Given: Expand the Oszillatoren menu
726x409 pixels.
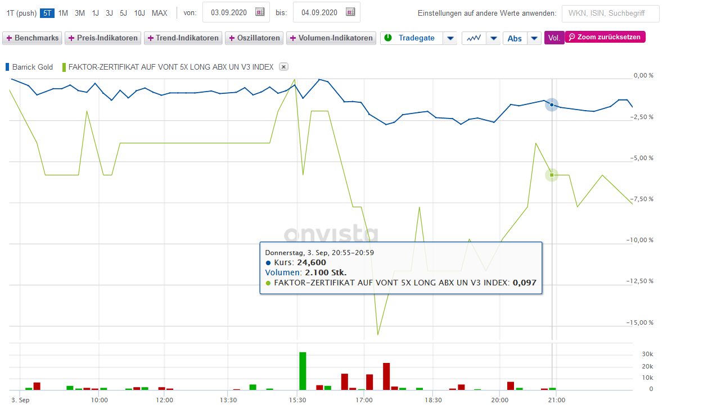Looking at the screenshot, I should click(x=254, y=38).
